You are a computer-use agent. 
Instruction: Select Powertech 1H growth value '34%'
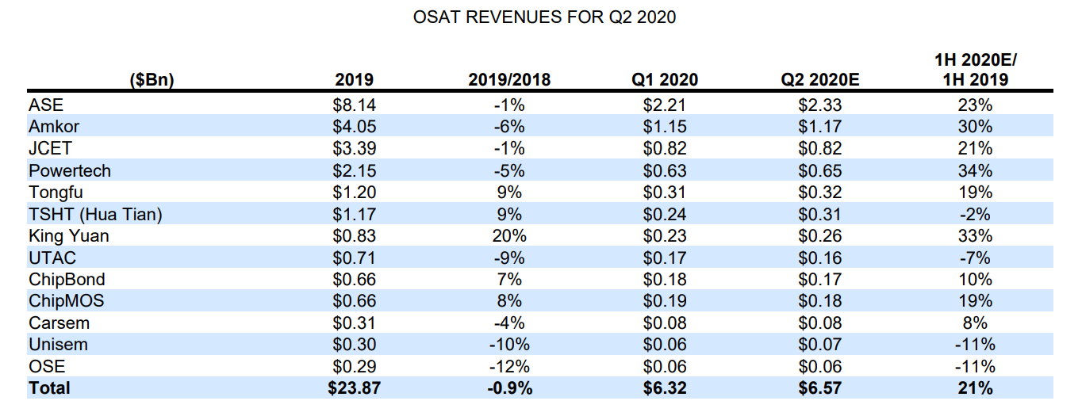pyautogui.click(x=976, y=170)
